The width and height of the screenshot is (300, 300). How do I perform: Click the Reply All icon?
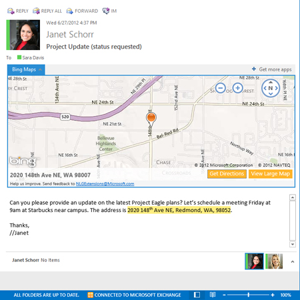[36, 11]
